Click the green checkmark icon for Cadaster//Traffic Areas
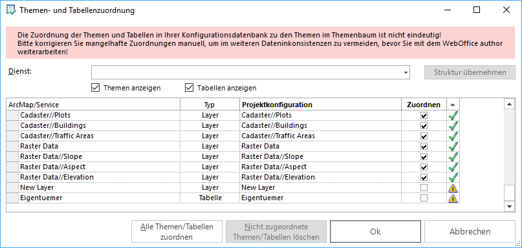 coord(453,136)
